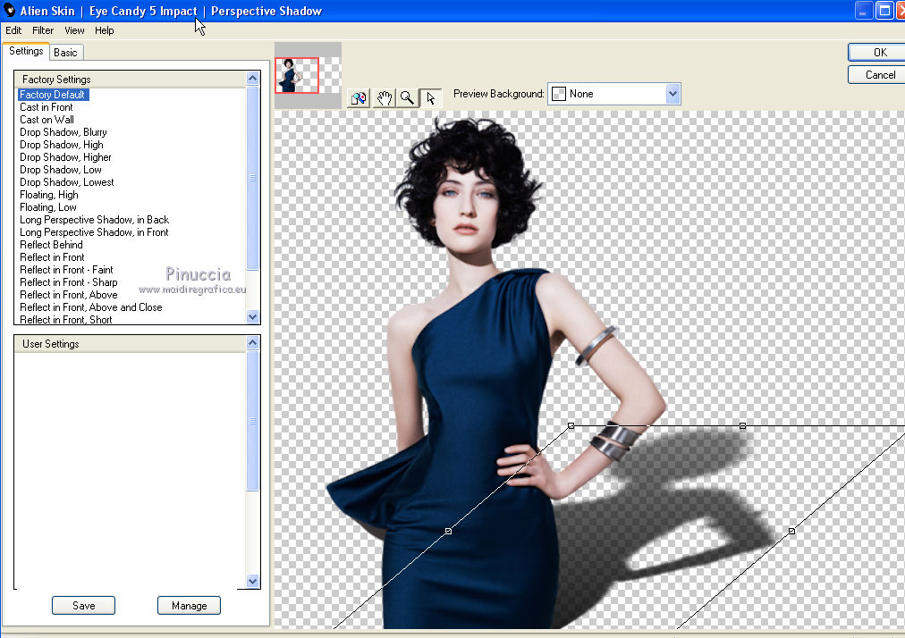Screen dimensions: 905x638
Task: Select Drop Shadow, Low preset
Action: (x=61, y=170)
